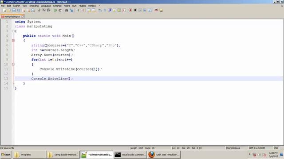Image resolution: width=284 pixels, height=159 pixels.
Task: Click the Close All toolbar icon
Action: (28, 10)
